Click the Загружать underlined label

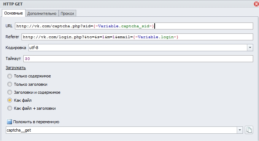click(x=16, y=68)
